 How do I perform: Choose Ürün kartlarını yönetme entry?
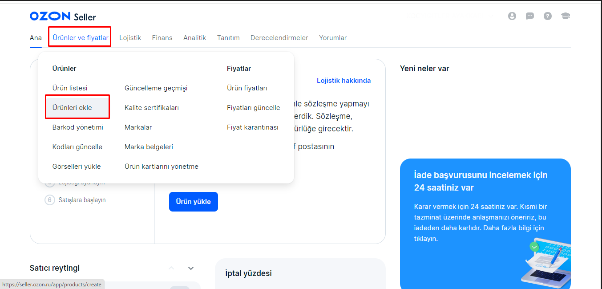[x=162, y=167]
